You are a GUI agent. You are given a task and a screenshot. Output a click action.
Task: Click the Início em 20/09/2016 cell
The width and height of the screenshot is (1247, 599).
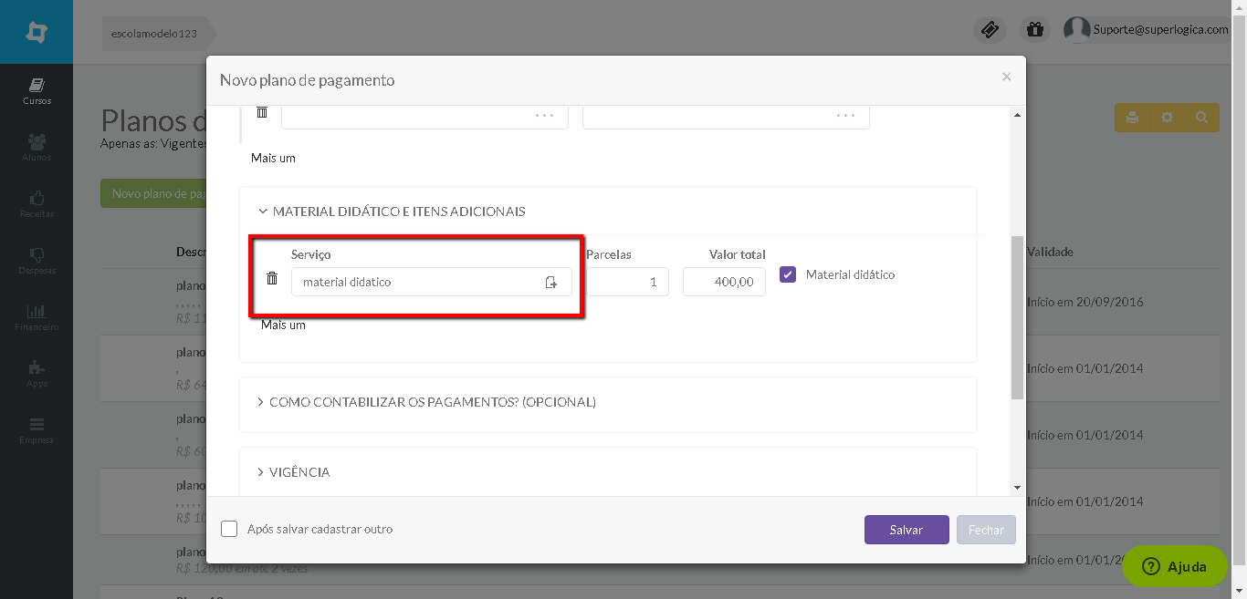pyautogui.click(x=1085, y=302)
